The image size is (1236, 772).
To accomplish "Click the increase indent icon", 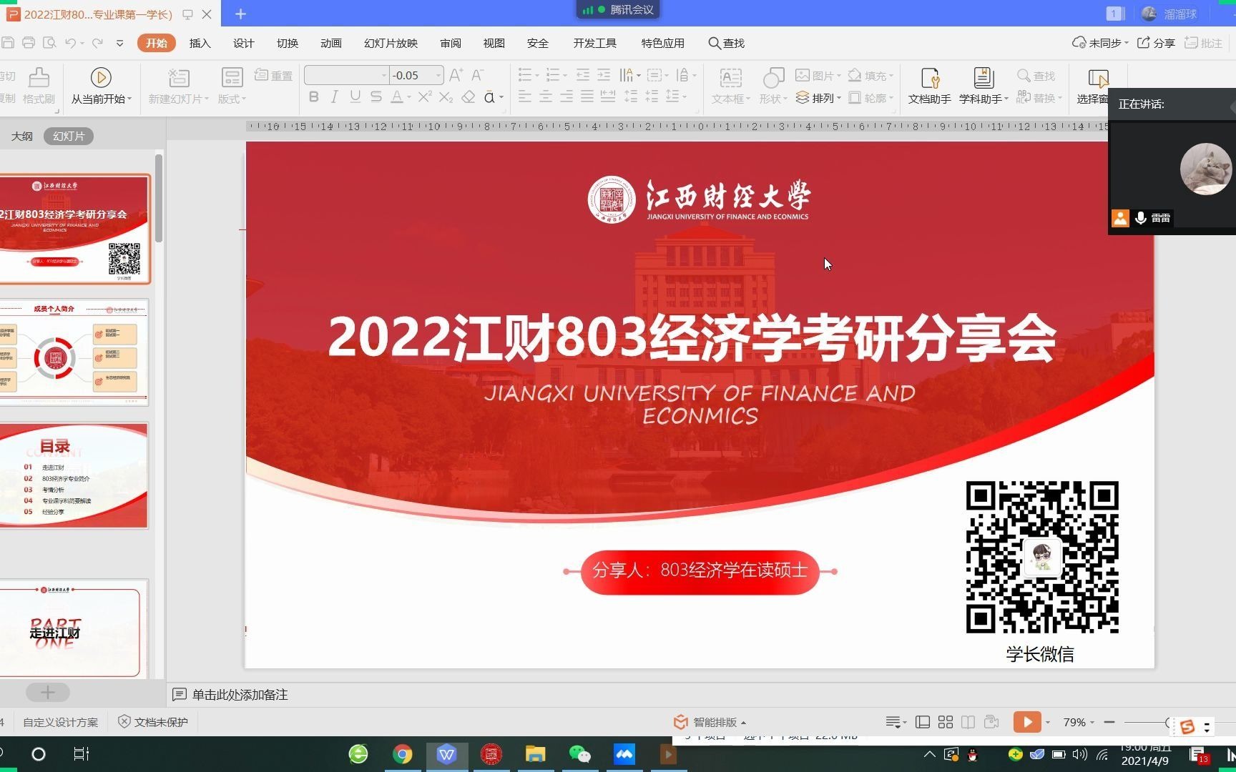I will [x=604, y=75].
